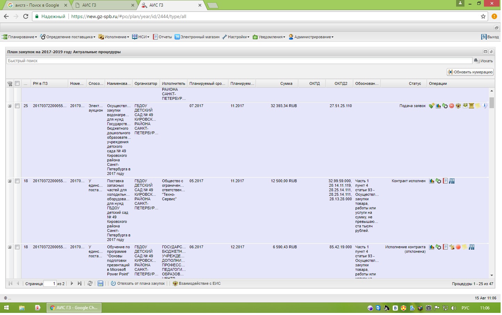Viewport: 502px width, 315px height.
Task: Click the browser address bar URL
Action: tap(129, 16)
